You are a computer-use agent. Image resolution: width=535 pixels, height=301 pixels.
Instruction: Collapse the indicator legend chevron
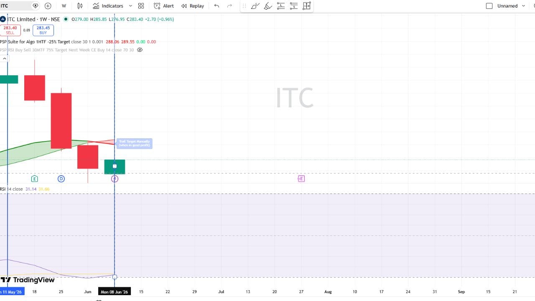(5, 59)
